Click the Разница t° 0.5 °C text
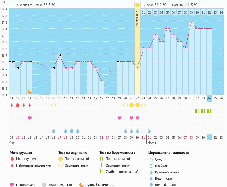 [185, 5]
